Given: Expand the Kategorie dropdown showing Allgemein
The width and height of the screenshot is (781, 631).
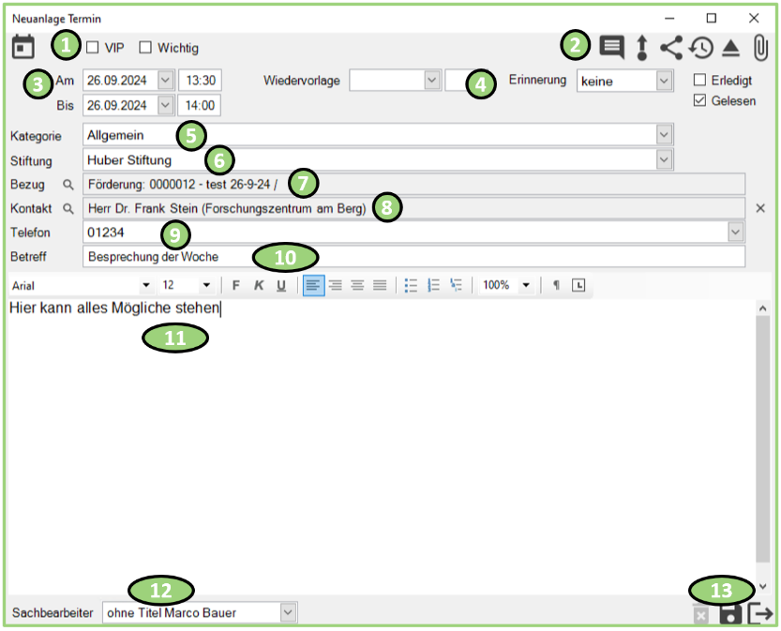Looking at the screenshot, I should (x=665, y=135).
